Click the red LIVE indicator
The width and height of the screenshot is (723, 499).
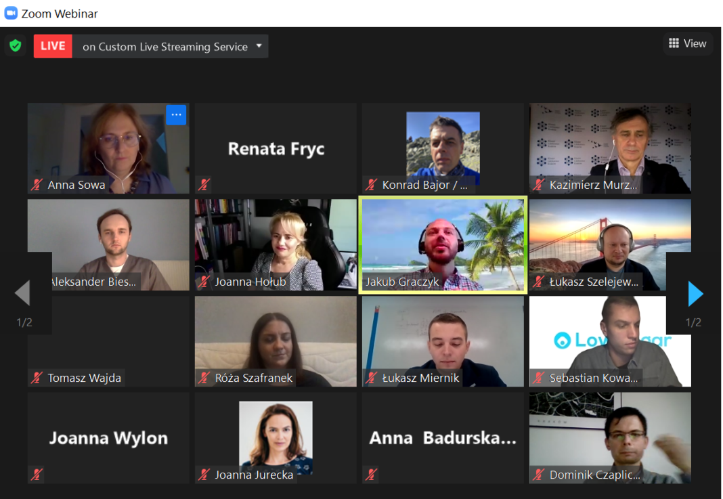click(53, 46)
